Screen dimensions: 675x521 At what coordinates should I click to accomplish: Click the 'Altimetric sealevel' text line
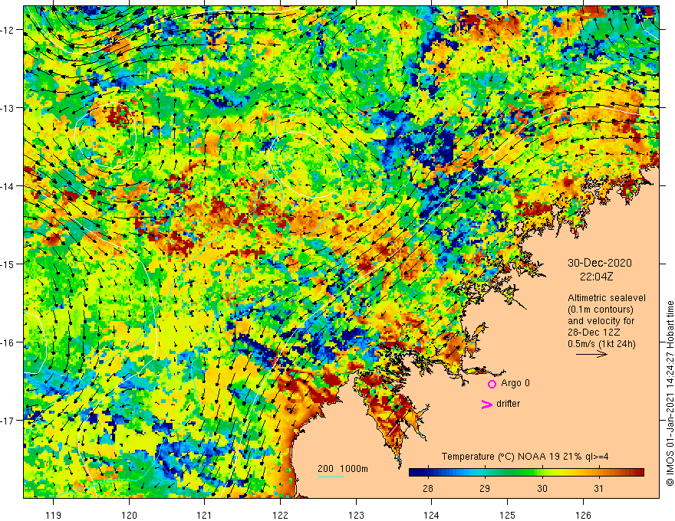click(607, 298)
